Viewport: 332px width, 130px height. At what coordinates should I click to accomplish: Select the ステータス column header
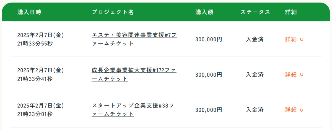click(255, 12)
